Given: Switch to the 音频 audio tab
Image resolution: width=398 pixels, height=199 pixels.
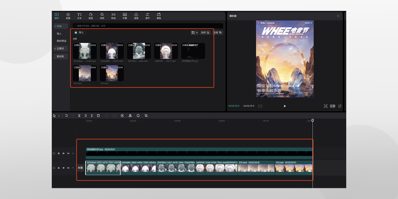Looking at the screenshot, I should (x=68, y=16).
